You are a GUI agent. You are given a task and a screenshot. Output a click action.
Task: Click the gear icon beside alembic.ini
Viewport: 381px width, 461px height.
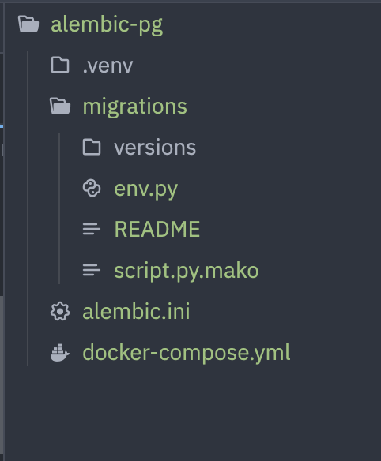pos(60,311)
